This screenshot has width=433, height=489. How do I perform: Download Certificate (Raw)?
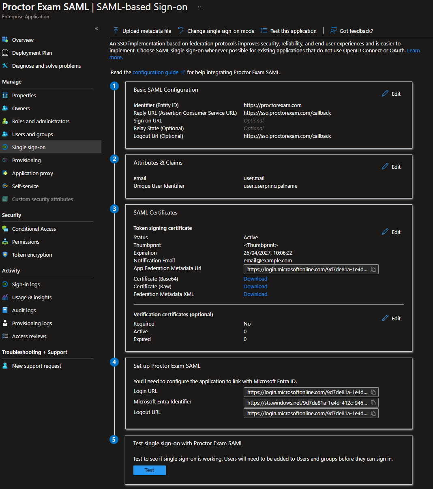tap(255, 287)
